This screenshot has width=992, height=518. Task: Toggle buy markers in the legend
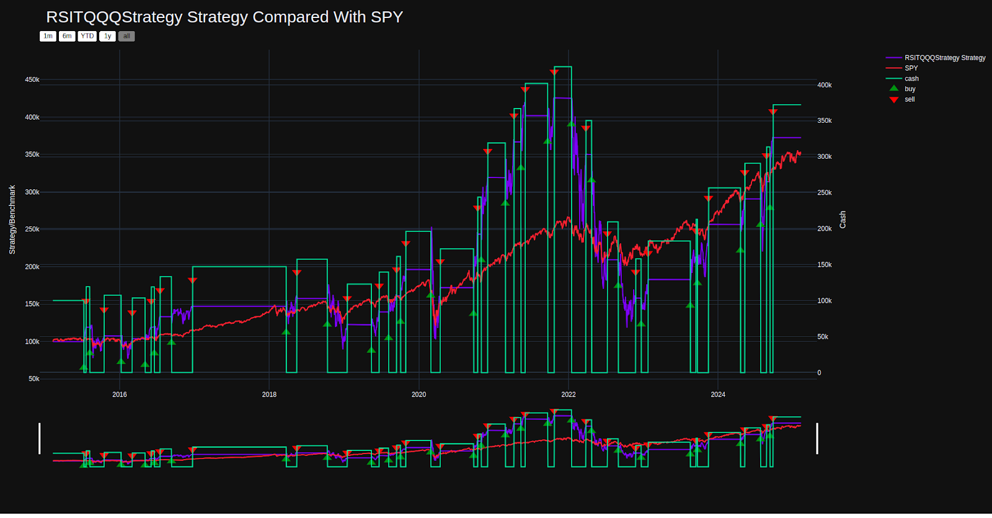point(901,89)
